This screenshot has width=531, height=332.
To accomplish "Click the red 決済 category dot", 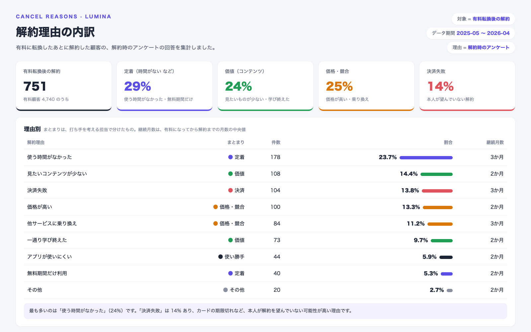I will click(x=230, y=190).
